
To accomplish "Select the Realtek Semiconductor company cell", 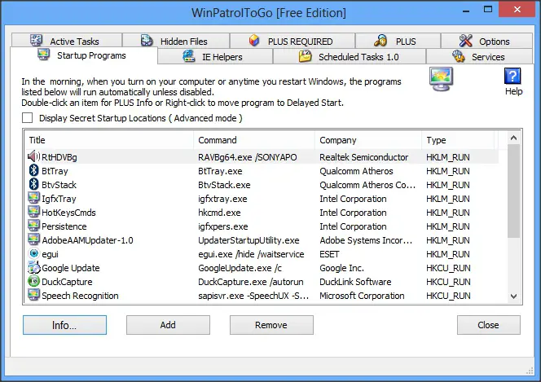I will point(364,157).
